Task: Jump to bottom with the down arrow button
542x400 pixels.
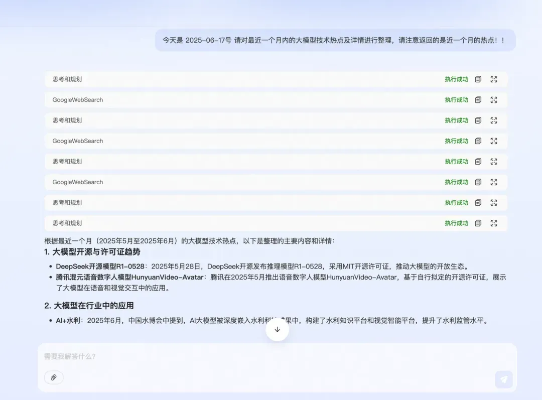Action: (277, 329)
